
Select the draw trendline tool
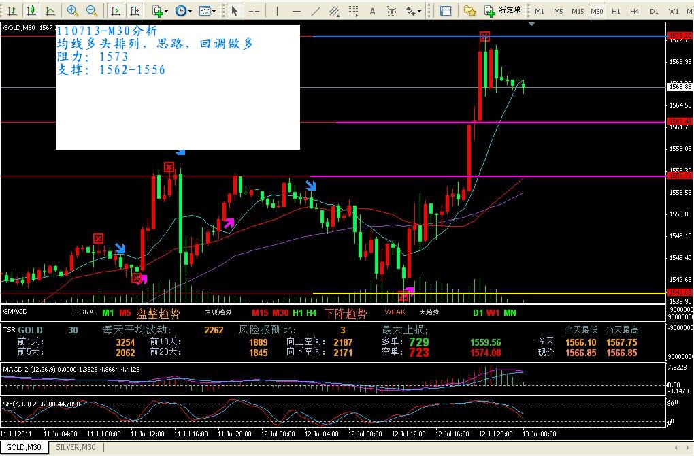click(314, 11)
